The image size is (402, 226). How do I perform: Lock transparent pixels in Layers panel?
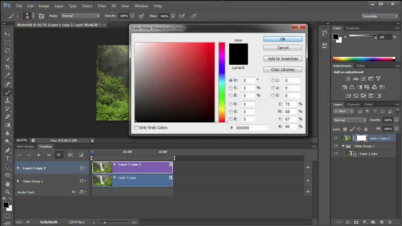pos(345,129)
